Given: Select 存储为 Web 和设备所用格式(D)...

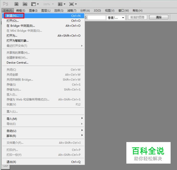Looking at the screenshot, I should 43,99.
